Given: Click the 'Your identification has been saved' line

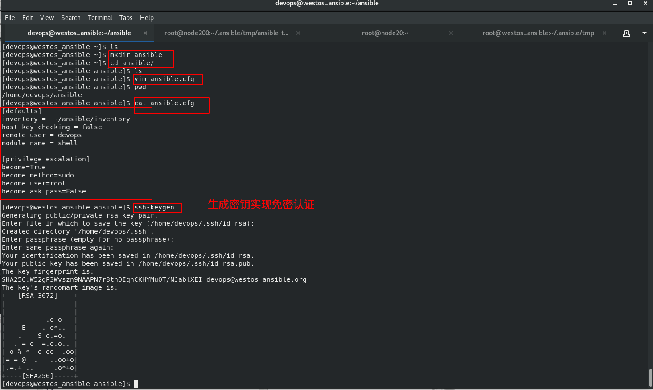Looking at the screenshot, I should tap(128, 255).
